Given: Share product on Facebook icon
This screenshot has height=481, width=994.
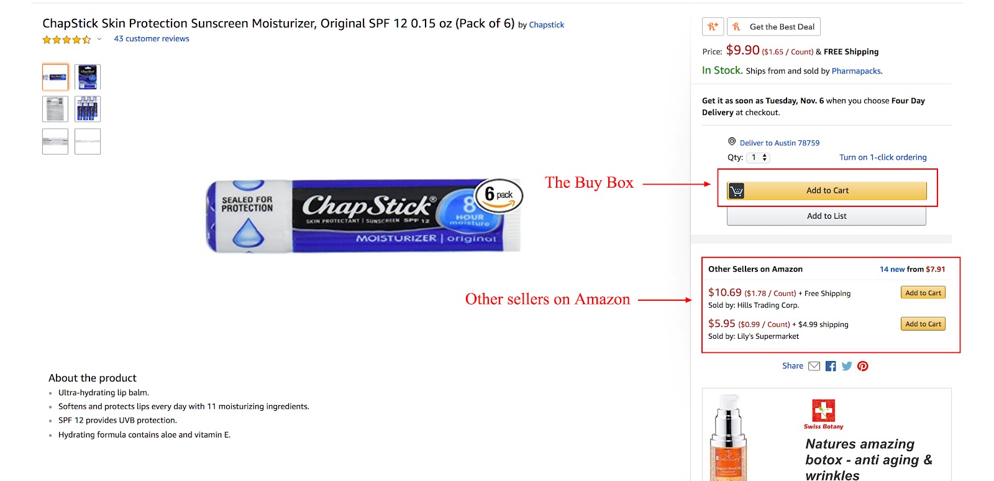Looking at the screenshot, I should coord(831,366).
